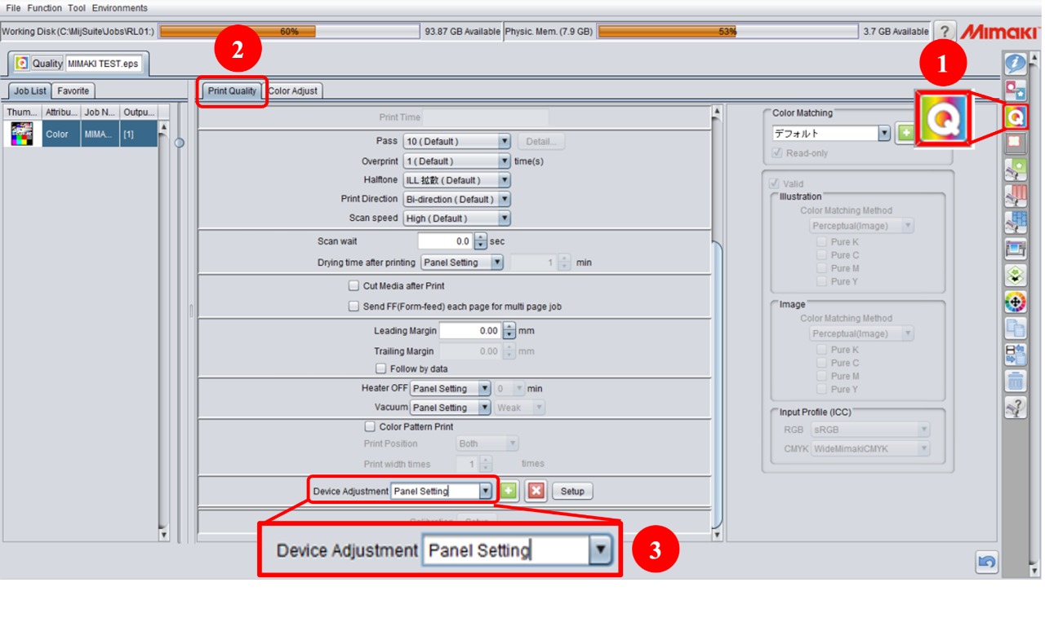
Task: Enable Cut Media after Print
Action: coord(354,285)
